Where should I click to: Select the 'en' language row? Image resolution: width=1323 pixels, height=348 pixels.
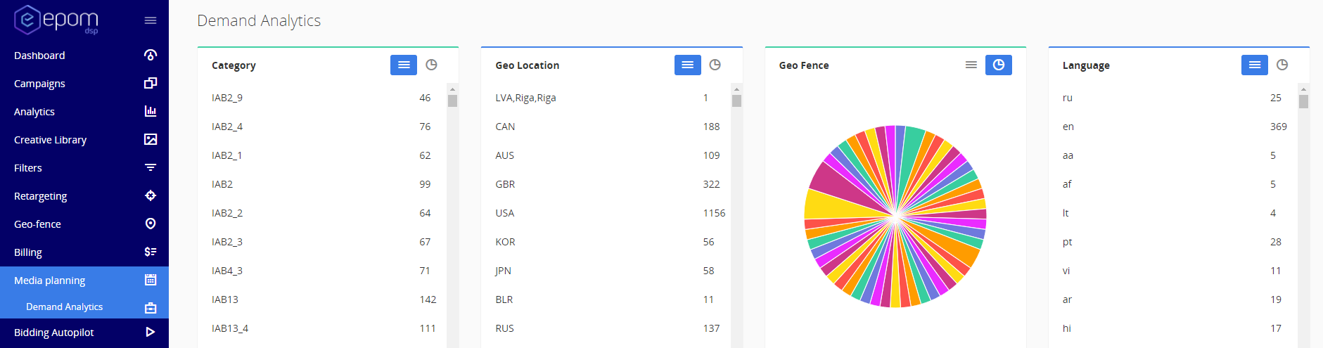[x=1172, y=127]
